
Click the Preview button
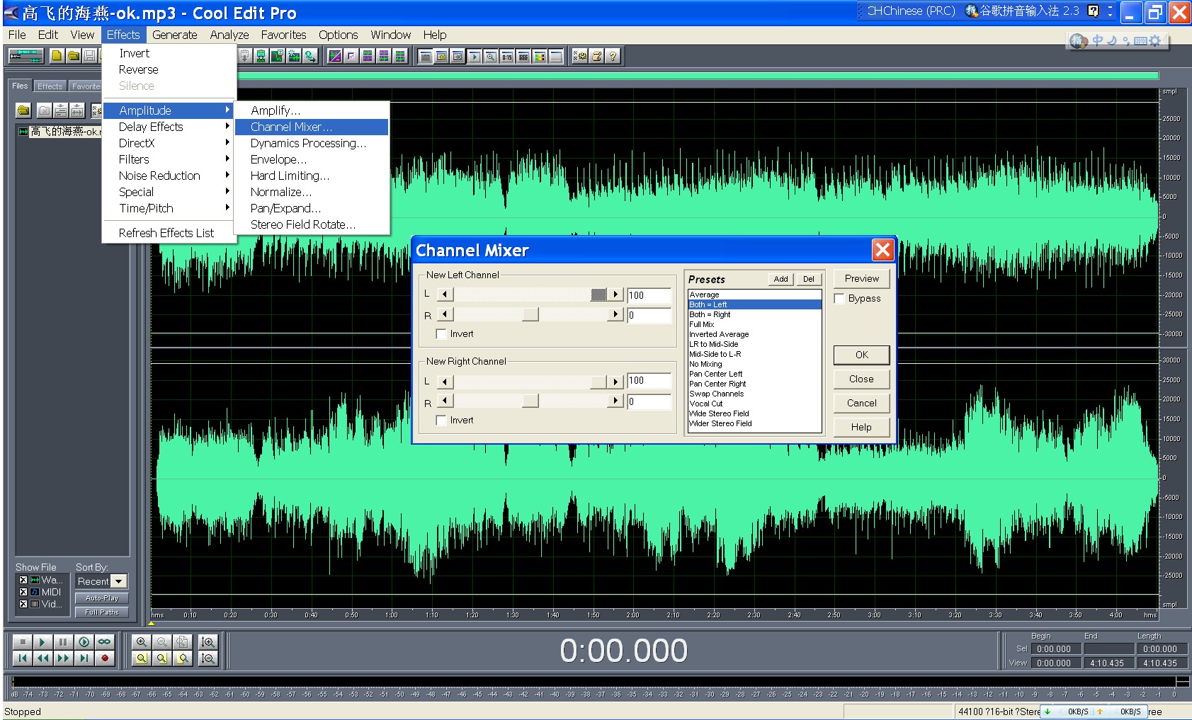pyautogui.click(x=861, y=279)
